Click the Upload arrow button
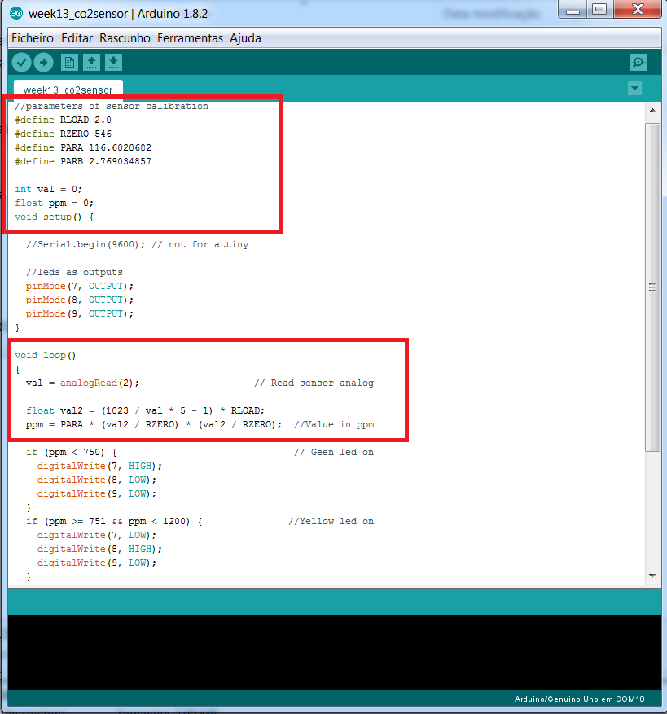This screenshot has width=667, height=714. tap(44, 63)
